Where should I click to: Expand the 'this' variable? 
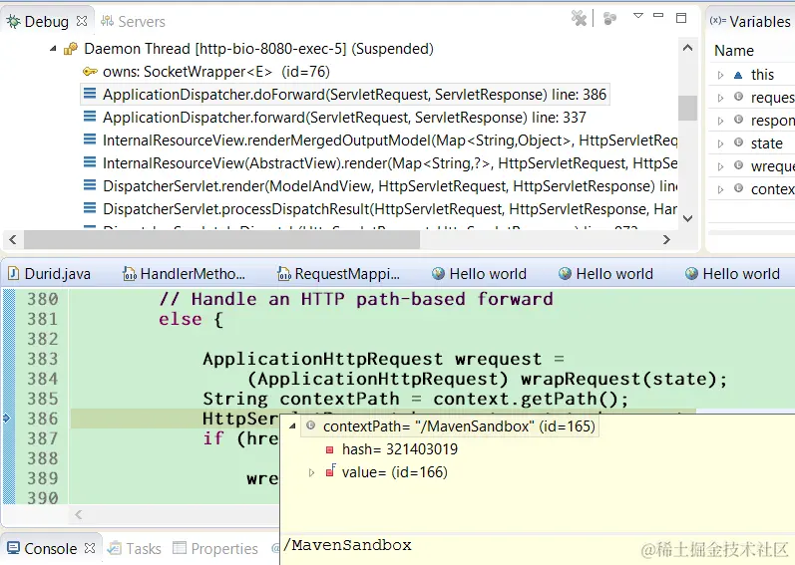(720, 75)
